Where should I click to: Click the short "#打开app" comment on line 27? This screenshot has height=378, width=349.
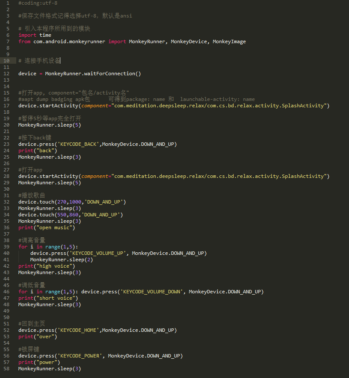pyautogui.click(x=30, y=170)
